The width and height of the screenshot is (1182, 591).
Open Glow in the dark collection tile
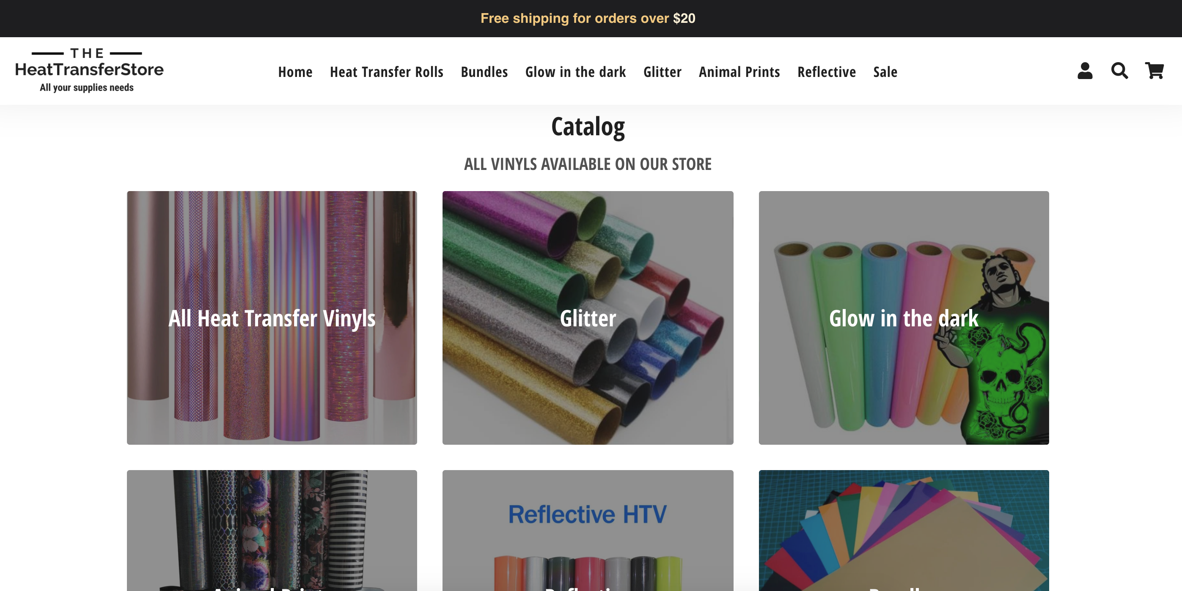(904, 318)
